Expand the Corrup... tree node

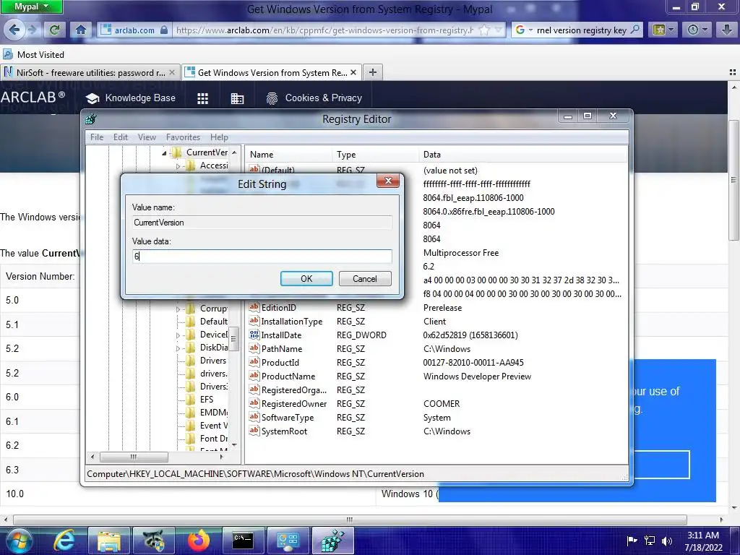pos(178,309)
